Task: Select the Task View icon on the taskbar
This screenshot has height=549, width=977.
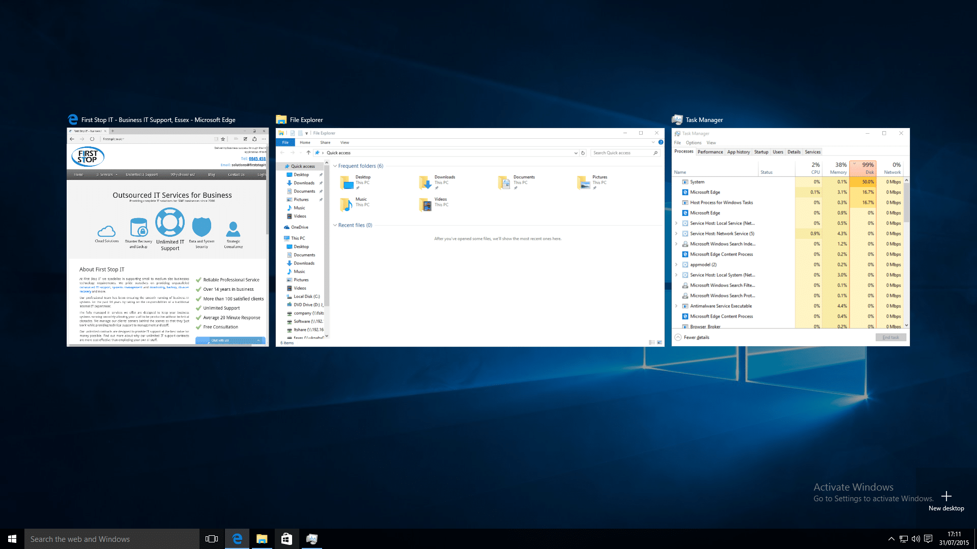Action: coord(211,539)
